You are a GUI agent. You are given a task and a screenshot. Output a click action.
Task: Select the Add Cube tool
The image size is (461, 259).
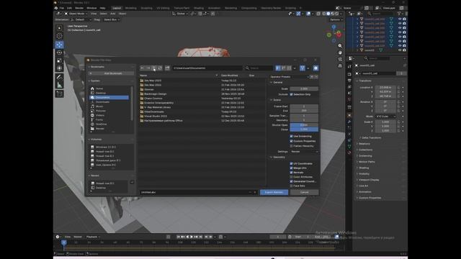click(x=59, y=94)
